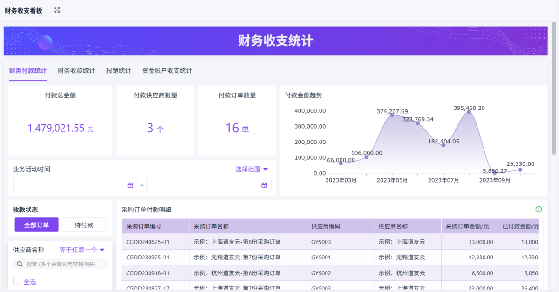Expand the 选择范围 dropdown
Image resolution: width=559 pixels, height=292 pixels.
[252, 170]
